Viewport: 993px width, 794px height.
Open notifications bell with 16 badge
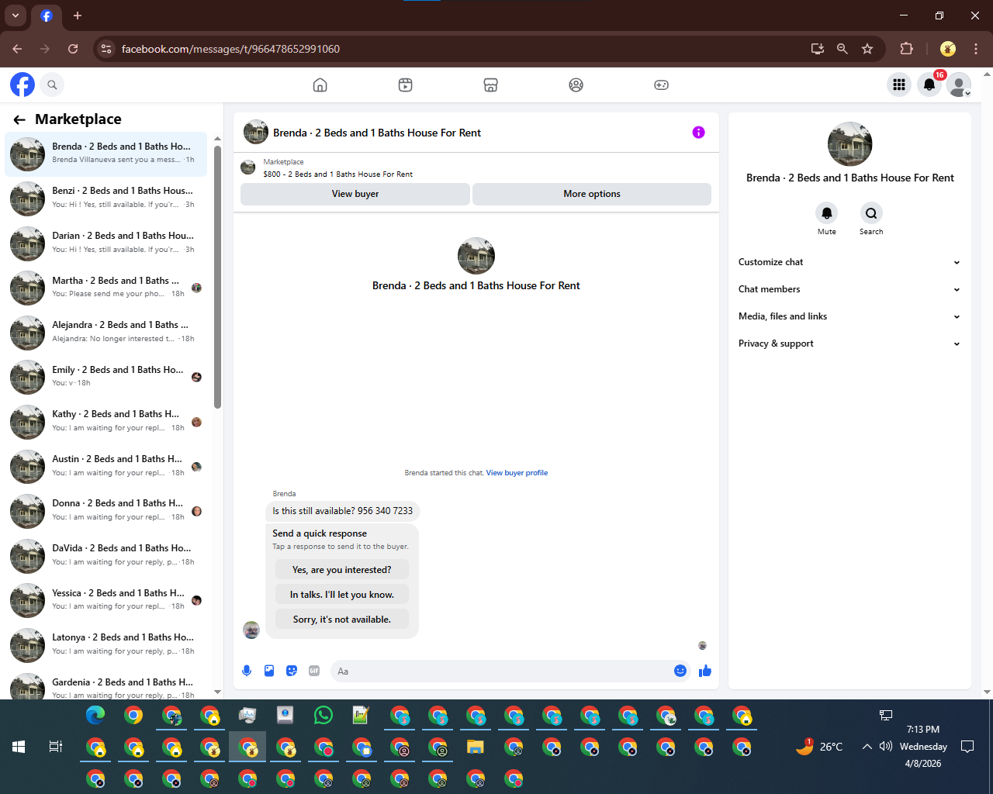(929, 85)
